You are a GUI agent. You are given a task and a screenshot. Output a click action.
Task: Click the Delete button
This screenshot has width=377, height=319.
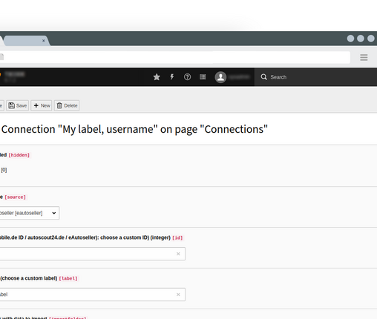[x=67, y=105]
